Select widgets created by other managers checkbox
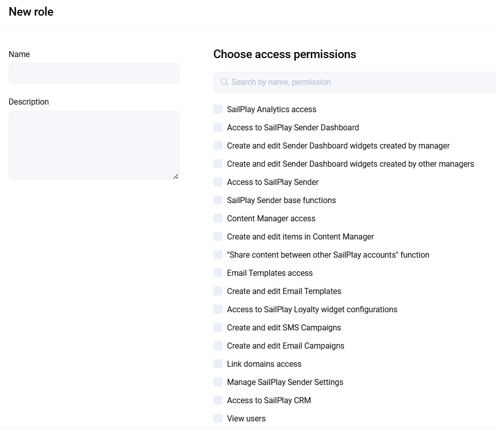Viewport: 496px width, 435px height. tap(218, 164)
